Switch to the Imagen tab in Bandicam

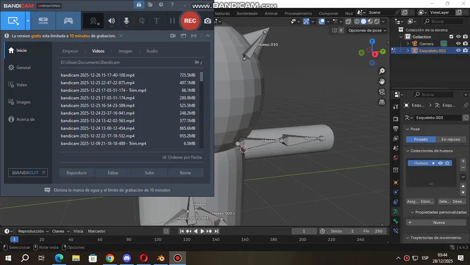[x=125, y=51]
